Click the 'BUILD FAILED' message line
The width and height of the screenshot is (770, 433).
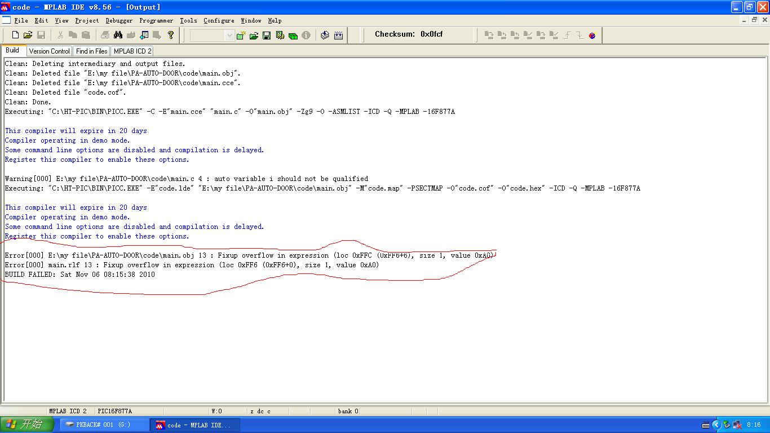point(79,275)
